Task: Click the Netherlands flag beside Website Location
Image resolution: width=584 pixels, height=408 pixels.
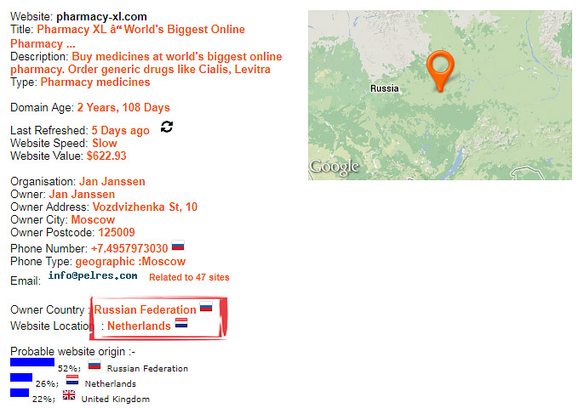Action: 181,323
